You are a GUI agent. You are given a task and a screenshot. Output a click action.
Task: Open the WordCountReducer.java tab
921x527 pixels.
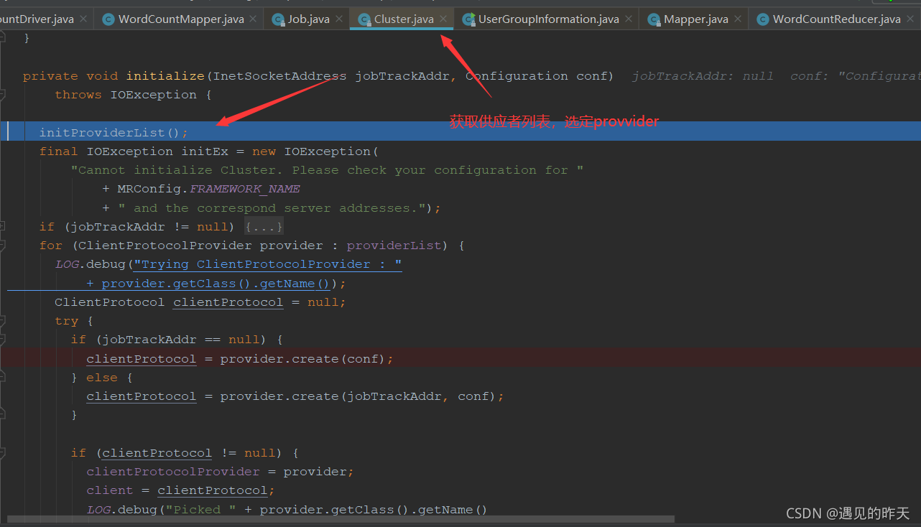pos(836,19)
